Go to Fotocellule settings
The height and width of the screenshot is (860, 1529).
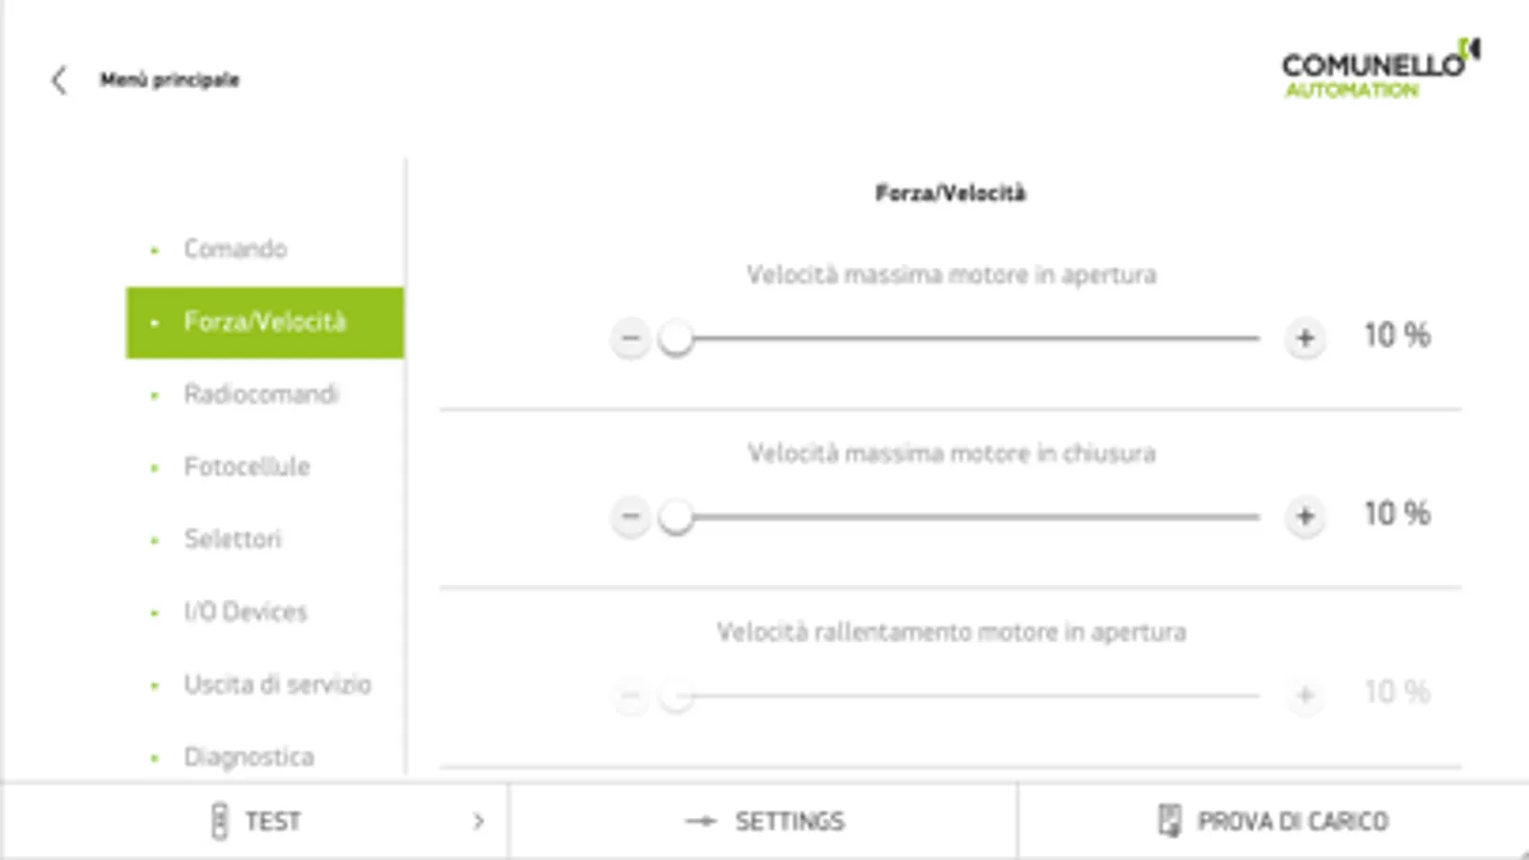coord(247,467)
